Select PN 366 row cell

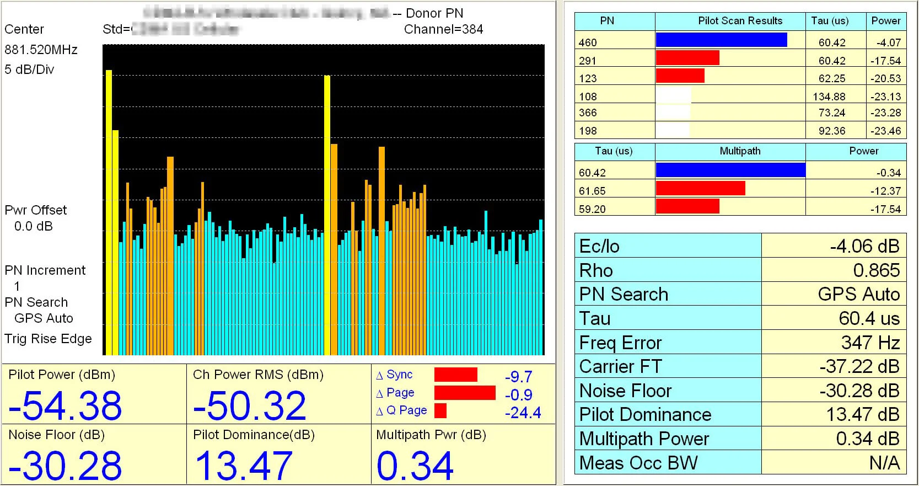pos(615,113)
